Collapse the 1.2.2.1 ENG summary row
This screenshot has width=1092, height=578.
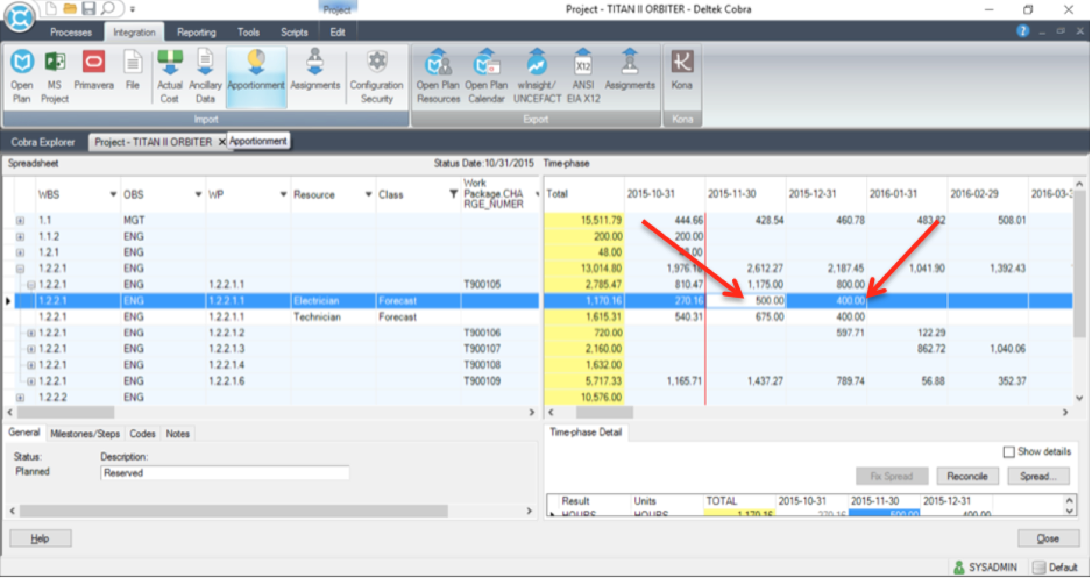point(19,268)
